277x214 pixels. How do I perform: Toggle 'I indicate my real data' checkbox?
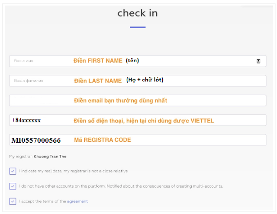tap(13, 171)
